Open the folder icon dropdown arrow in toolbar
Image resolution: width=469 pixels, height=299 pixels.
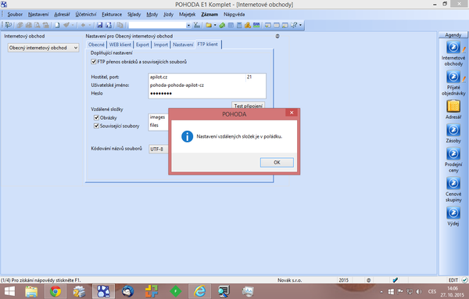pos(215,25)
